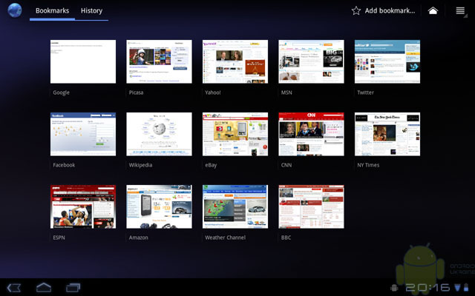475x296 pixels.
Task: Open the CNN bookmark thumbnail
Action: click(311, 134)
